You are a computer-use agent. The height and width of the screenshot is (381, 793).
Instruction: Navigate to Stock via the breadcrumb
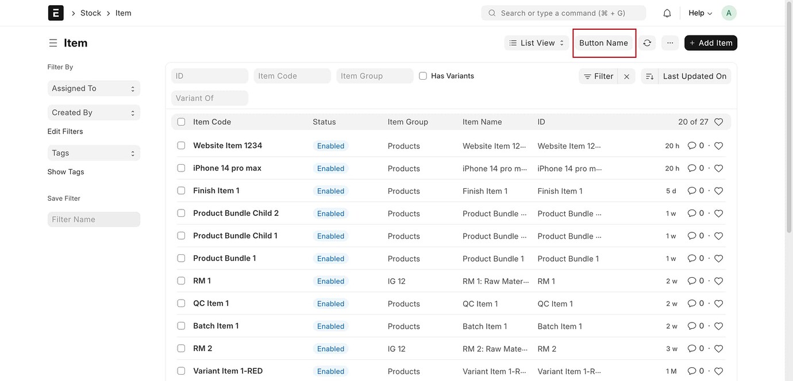pyautogui.click(x=90, y=12)
